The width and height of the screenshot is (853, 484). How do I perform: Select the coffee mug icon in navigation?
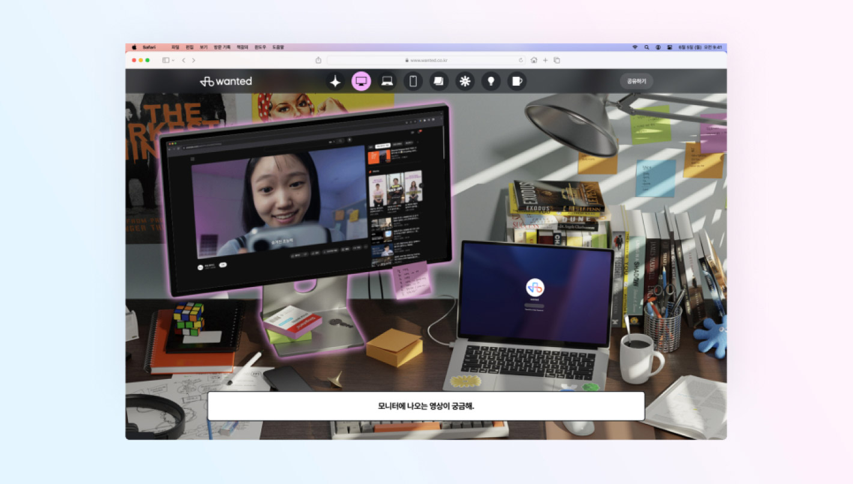517,81
